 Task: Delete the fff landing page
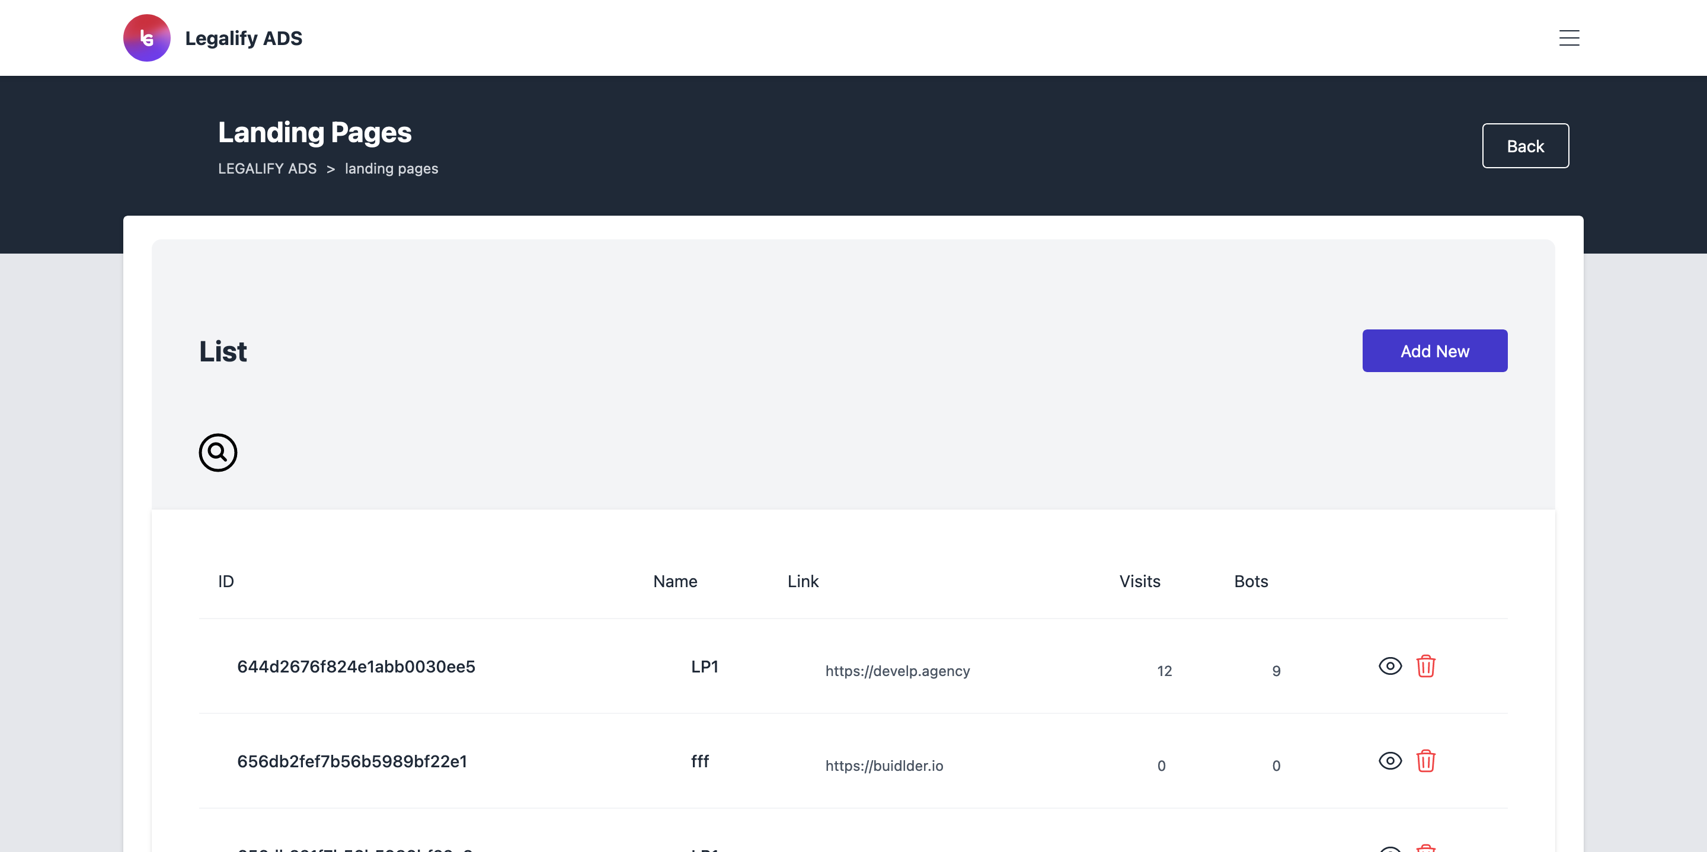click(x=1425, y=761)
